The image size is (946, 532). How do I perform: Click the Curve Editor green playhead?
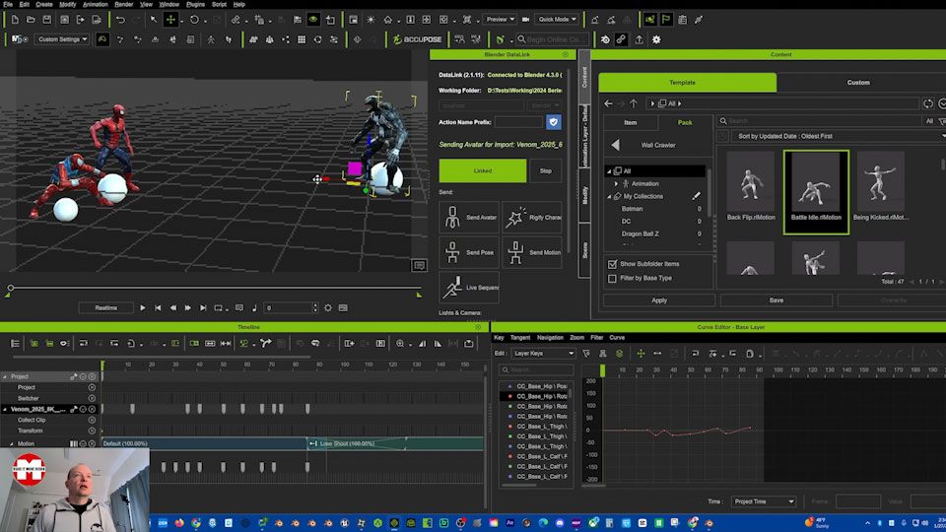point(602,371)
